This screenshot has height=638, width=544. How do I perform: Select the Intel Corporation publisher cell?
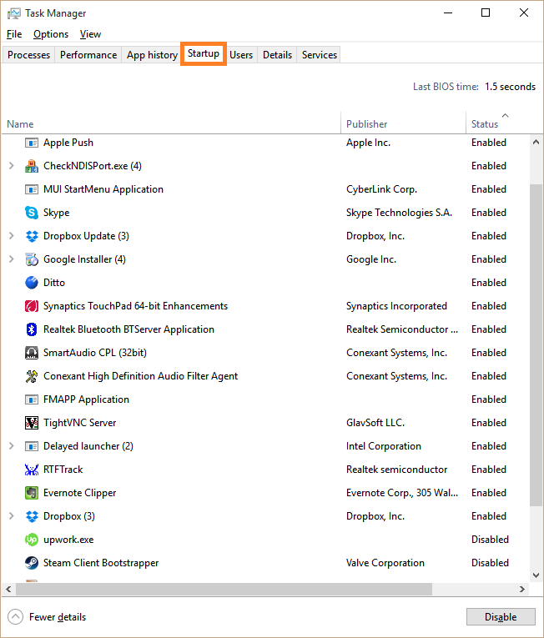tap(384, 446)
